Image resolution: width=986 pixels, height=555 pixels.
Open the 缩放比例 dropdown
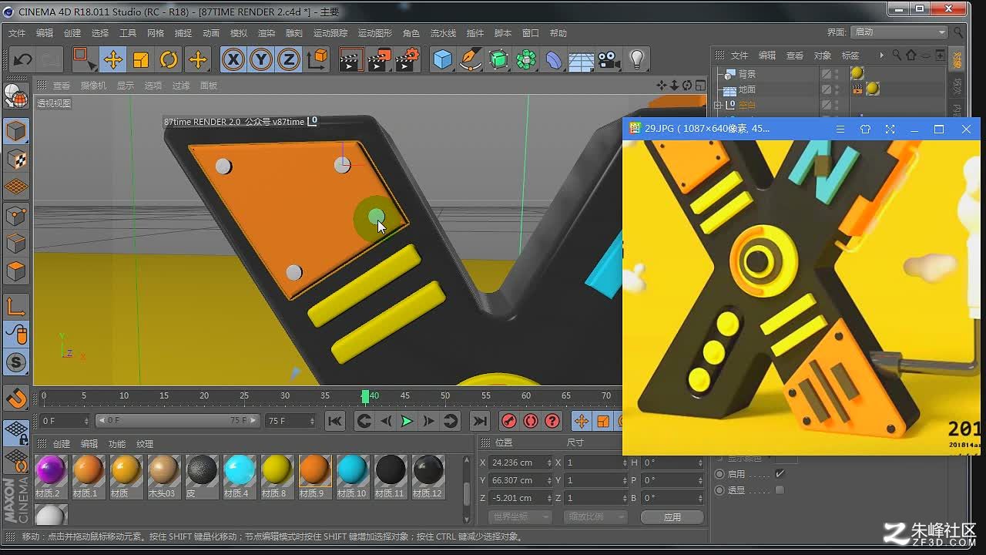pyautogui.click(x=595, y=516)
